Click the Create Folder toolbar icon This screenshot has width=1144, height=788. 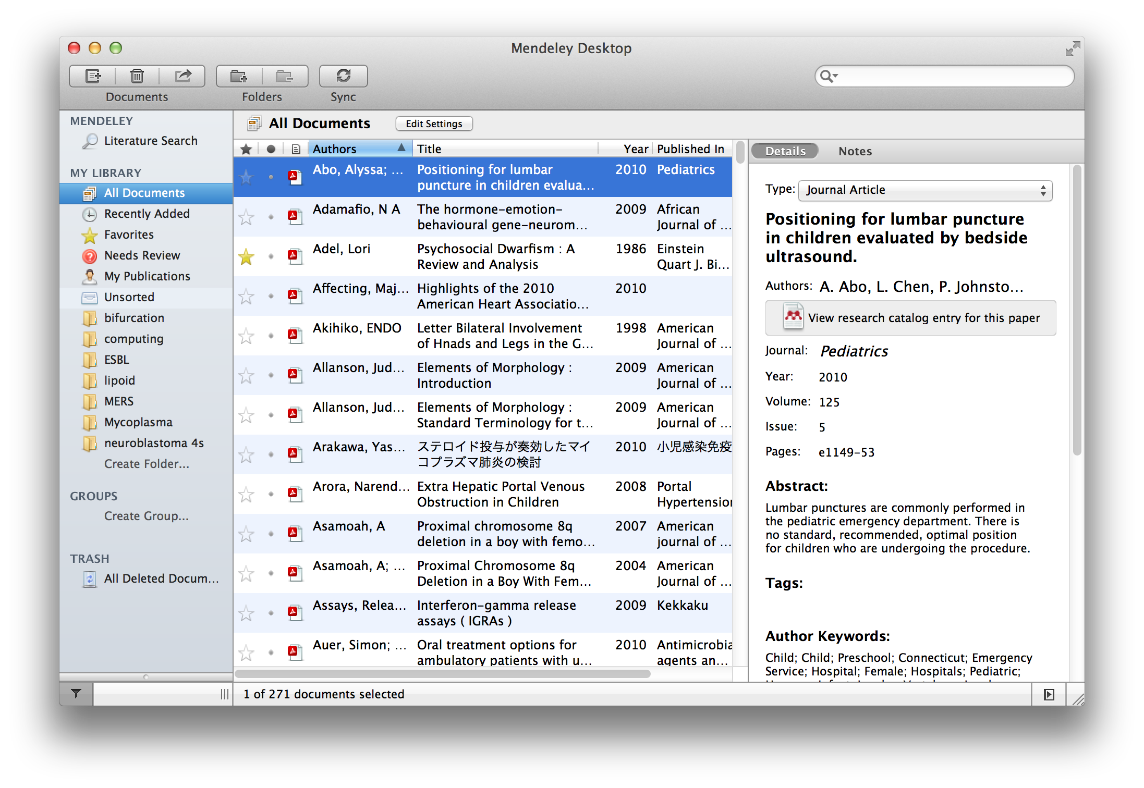[239, 76]
